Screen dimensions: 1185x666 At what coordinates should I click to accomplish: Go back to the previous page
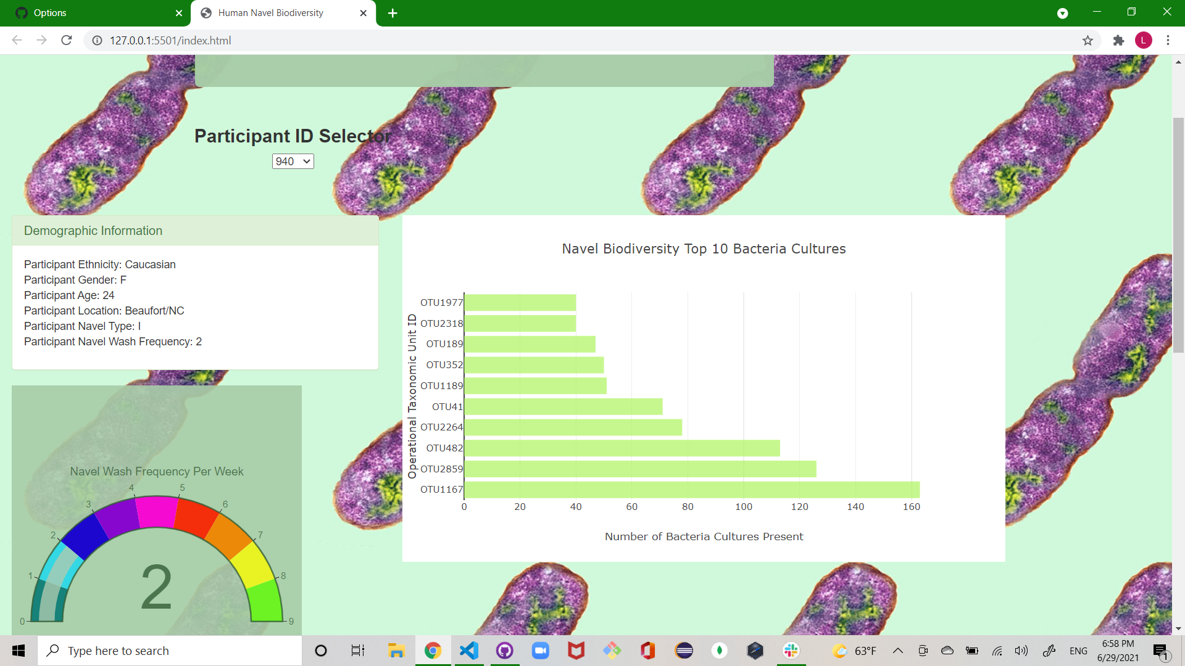(x=17, y=40)
